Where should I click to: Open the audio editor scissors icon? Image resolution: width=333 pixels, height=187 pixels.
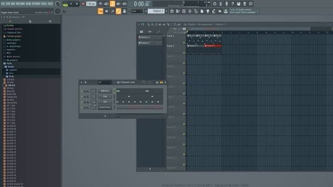coord(221,4)
